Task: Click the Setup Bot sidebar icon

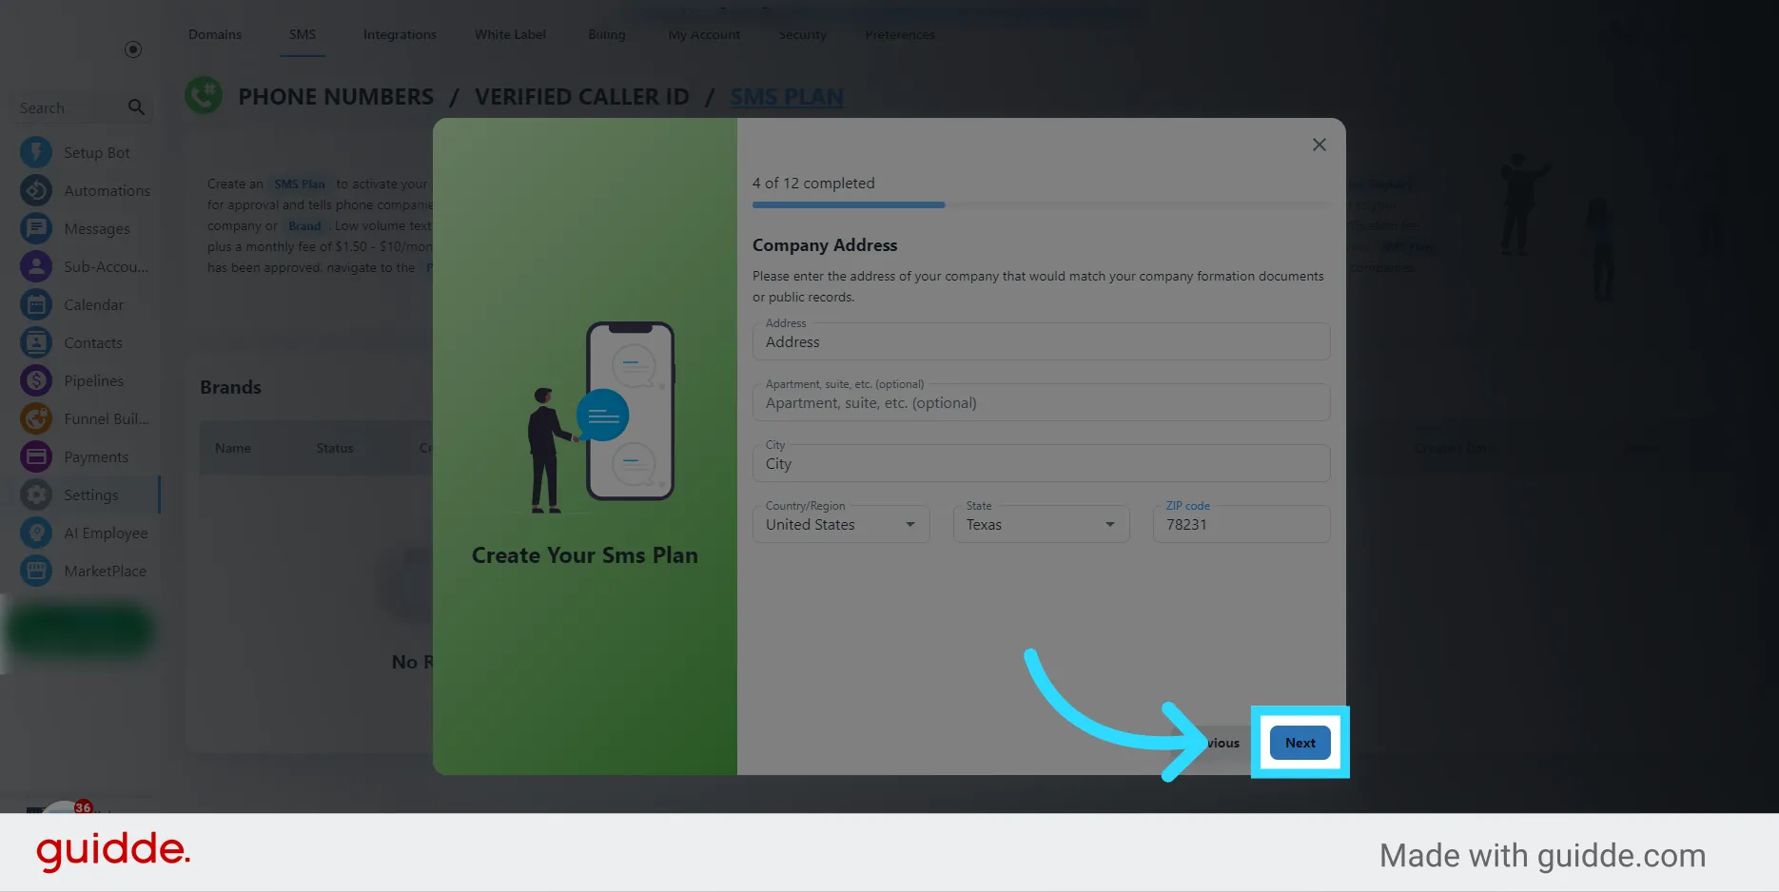Action: pos(36,152)
